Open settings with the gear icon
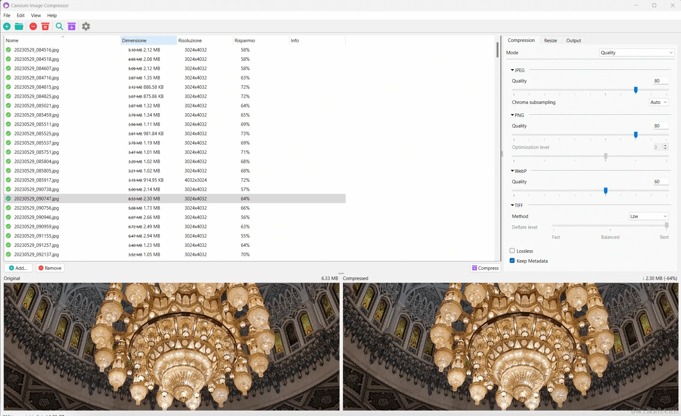Screen dimensions: 681x416 point(86,26)
